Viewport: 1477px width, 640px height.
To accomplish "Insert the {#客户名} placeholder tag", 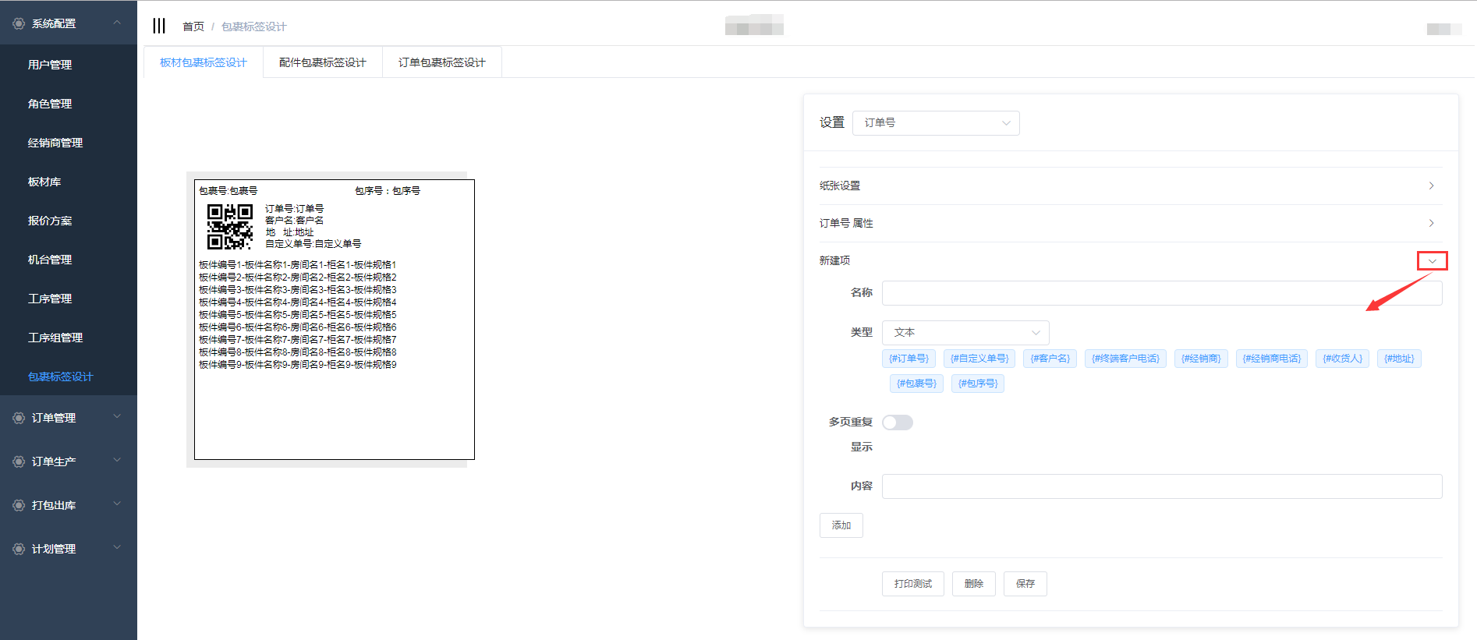I will [1050, 359].
